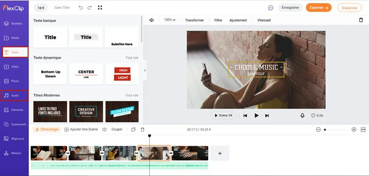Mute the clip volume speaker icon
Viewport: 369px width, 176px height.
[151, 20]
